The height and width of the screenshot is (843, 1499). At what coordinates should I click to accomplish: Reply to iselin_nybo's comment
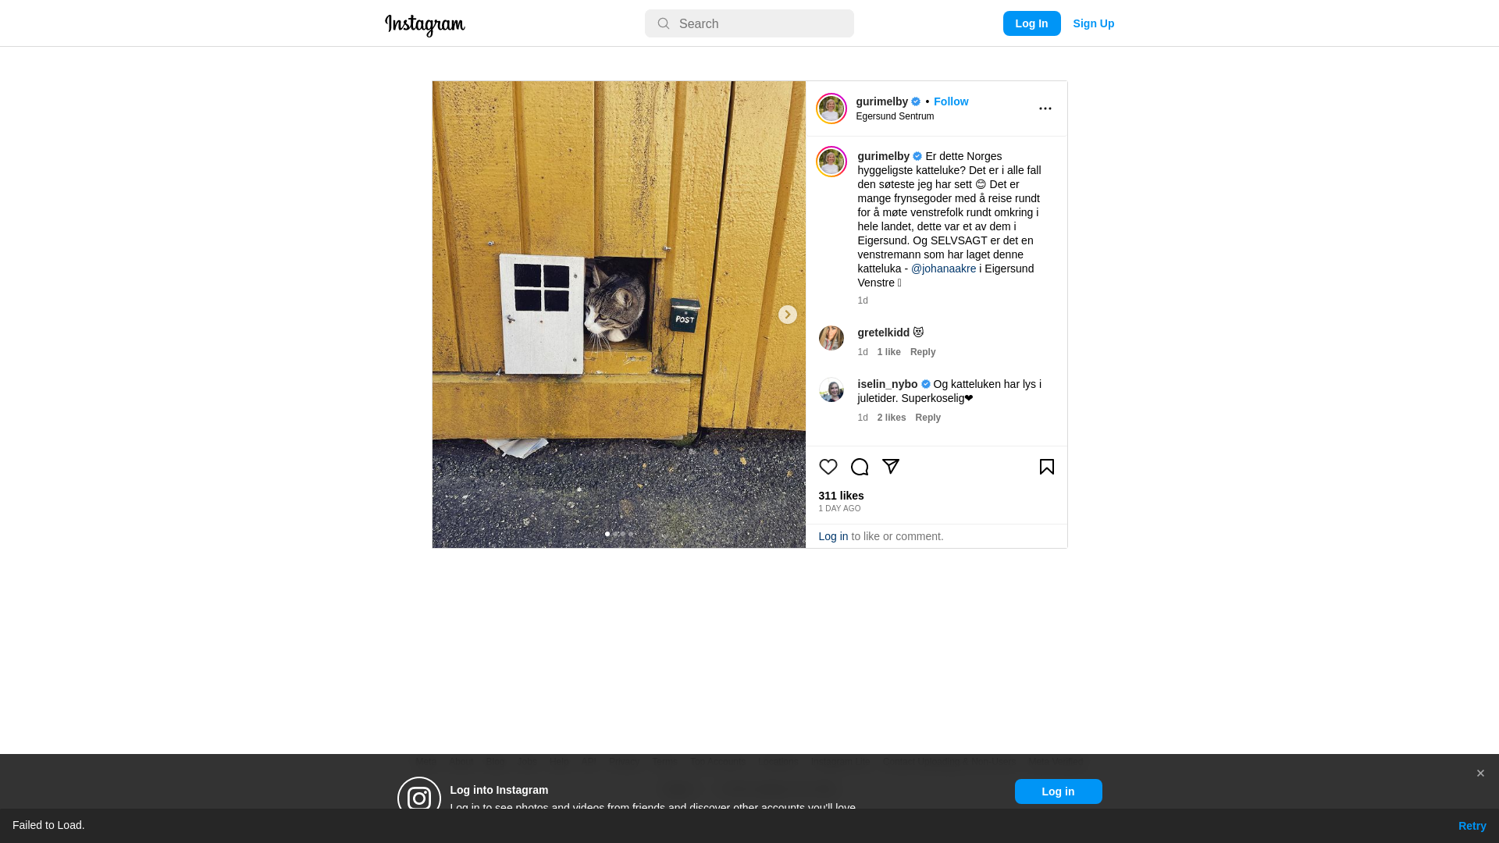click(x=928, y=418)
